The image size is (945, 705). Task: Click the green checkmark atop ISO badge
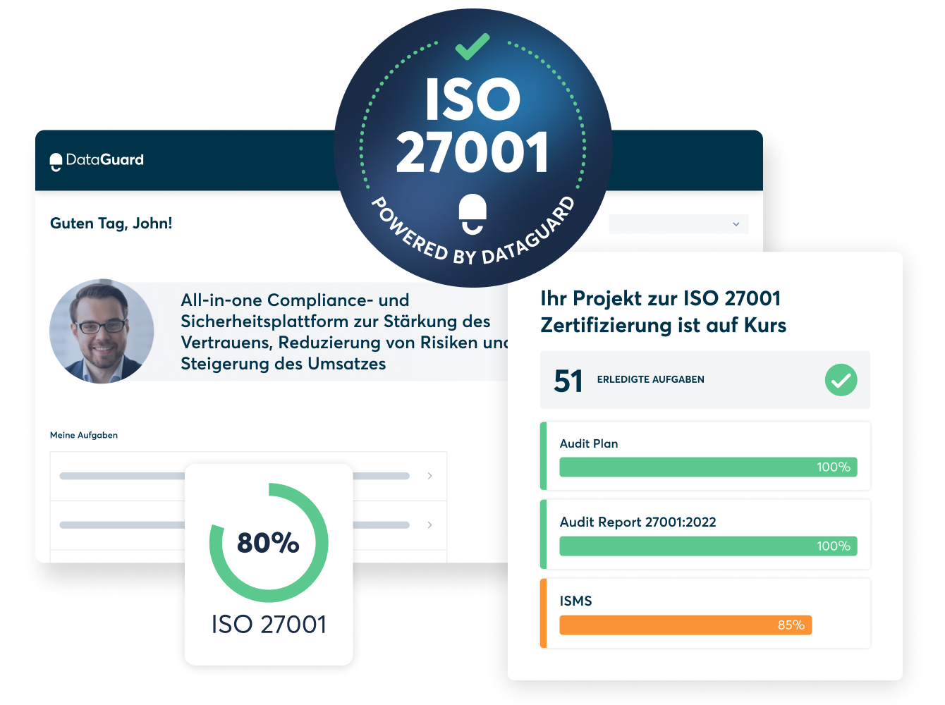click(x=472, y=47)
